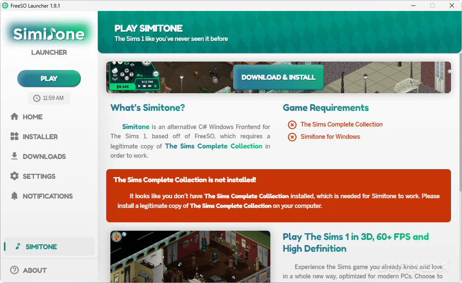Click 'The Sims Complete Collection is not installed!' warning
The height and width of the screenshot is (283, 462).
point(185,180)
